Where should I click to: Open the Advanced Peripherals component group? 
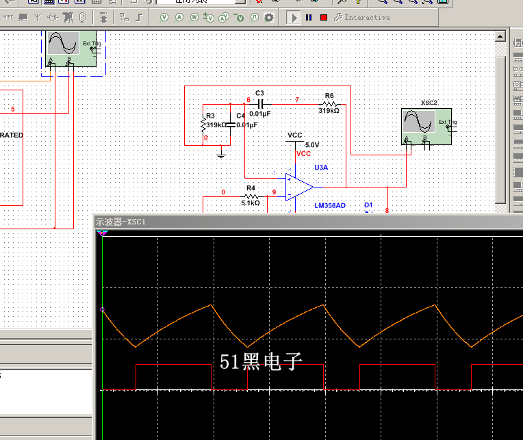click(23, 17)
